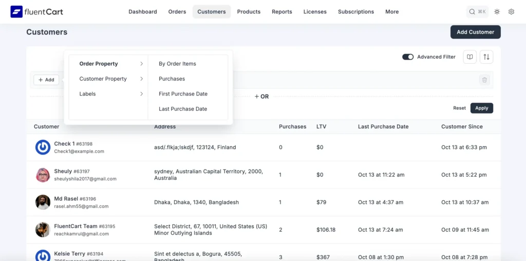526x261 pixels.
Task: Open the Reports navigation tab
Action: tap(281, 11)
